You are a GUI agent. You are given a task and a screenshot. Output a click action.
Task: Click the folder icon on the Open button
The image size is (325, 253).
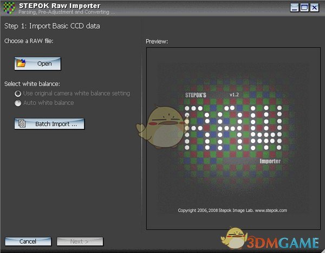21,63
